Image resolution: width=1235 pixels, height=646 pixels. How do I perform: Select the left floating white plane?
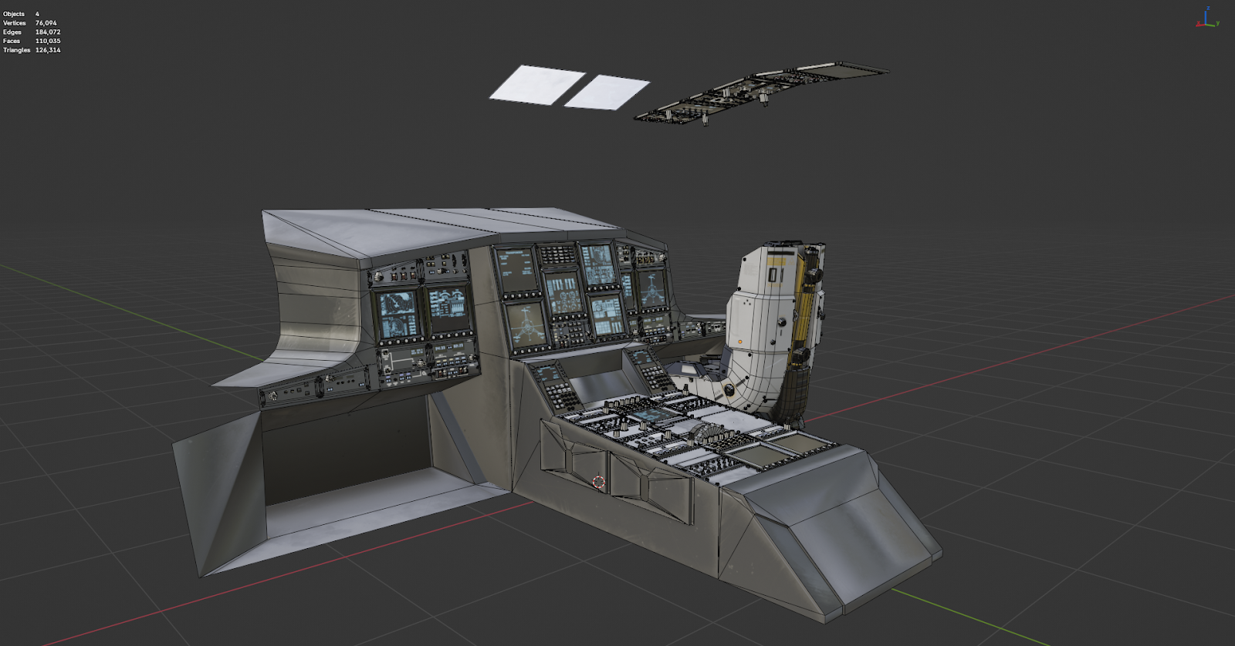[537, 84]
